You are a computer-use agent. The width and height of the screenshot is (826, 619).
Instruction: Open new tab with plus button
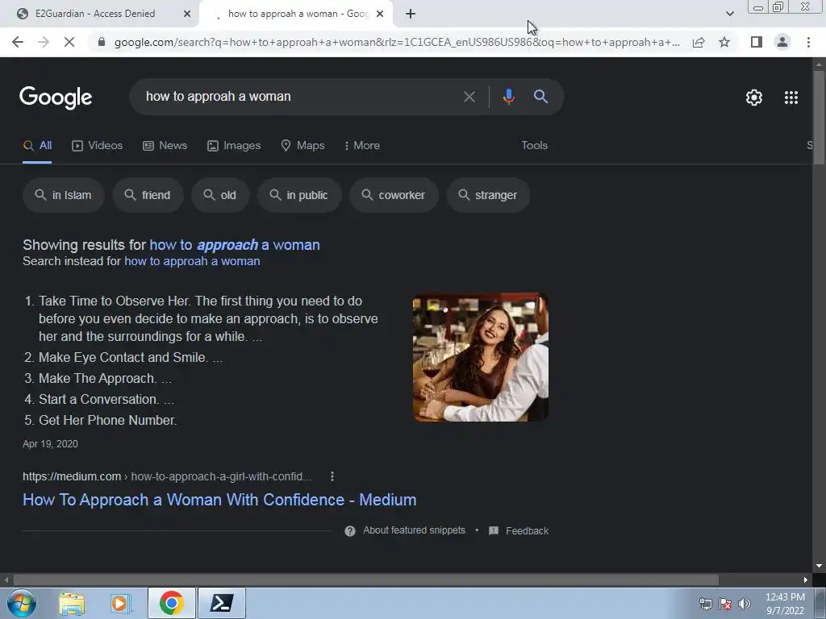[x=411, y=14]
